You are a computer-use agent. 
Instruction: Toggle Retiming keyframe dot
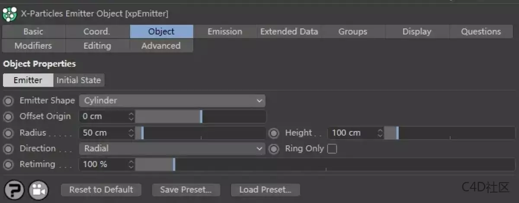8,165
